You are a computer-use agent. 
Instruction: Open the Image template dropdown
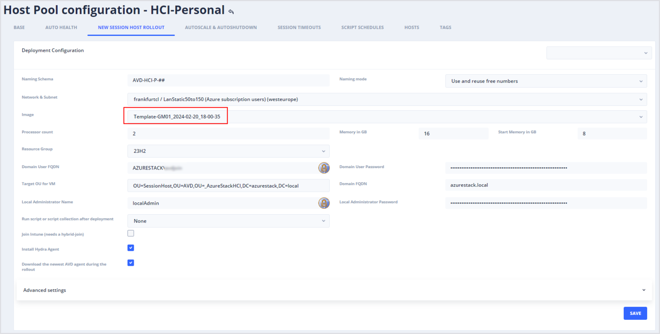387,117
